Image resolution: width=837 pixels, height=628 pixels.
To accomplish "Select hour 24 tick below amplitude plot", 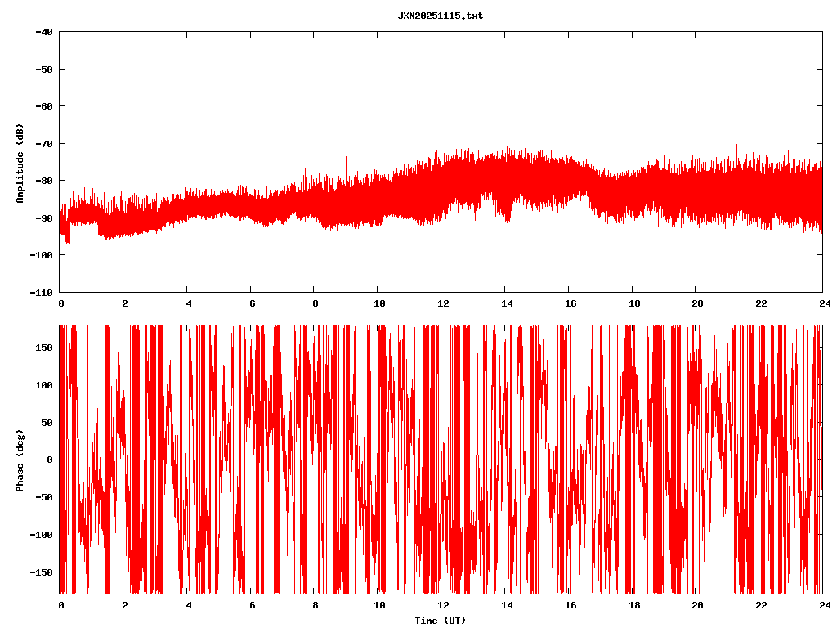I will pyautogui.click(x=822, y=303).
